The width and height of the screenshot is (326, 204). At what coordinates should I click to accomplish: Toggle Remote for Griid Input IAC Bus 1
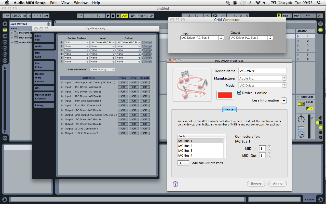pyautogui.click(x=145, y=83)
